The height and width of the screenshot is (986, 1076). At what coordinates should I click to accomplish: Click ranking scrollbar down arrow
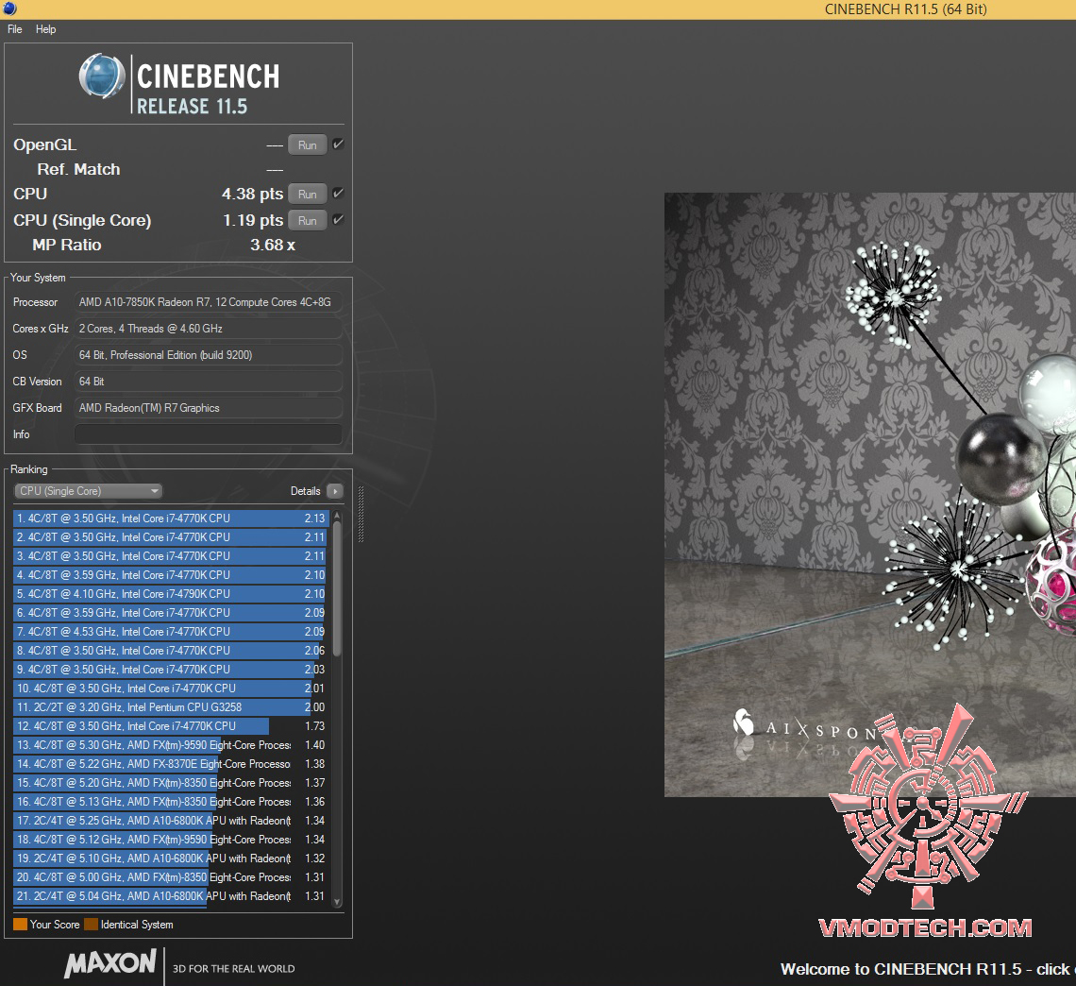[x=337, y=902]
